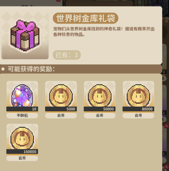The width and height of the screenshot is (169, 171).
Task: Click the quantity 10 on the stone reward
Action: click(x=34, y=109)
